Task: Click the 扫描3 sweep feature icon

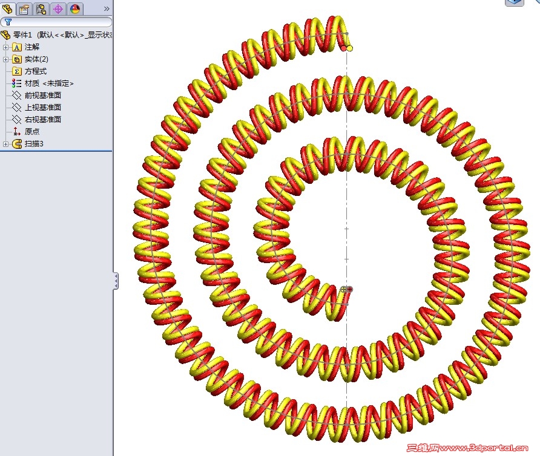Action: [16, 144]
